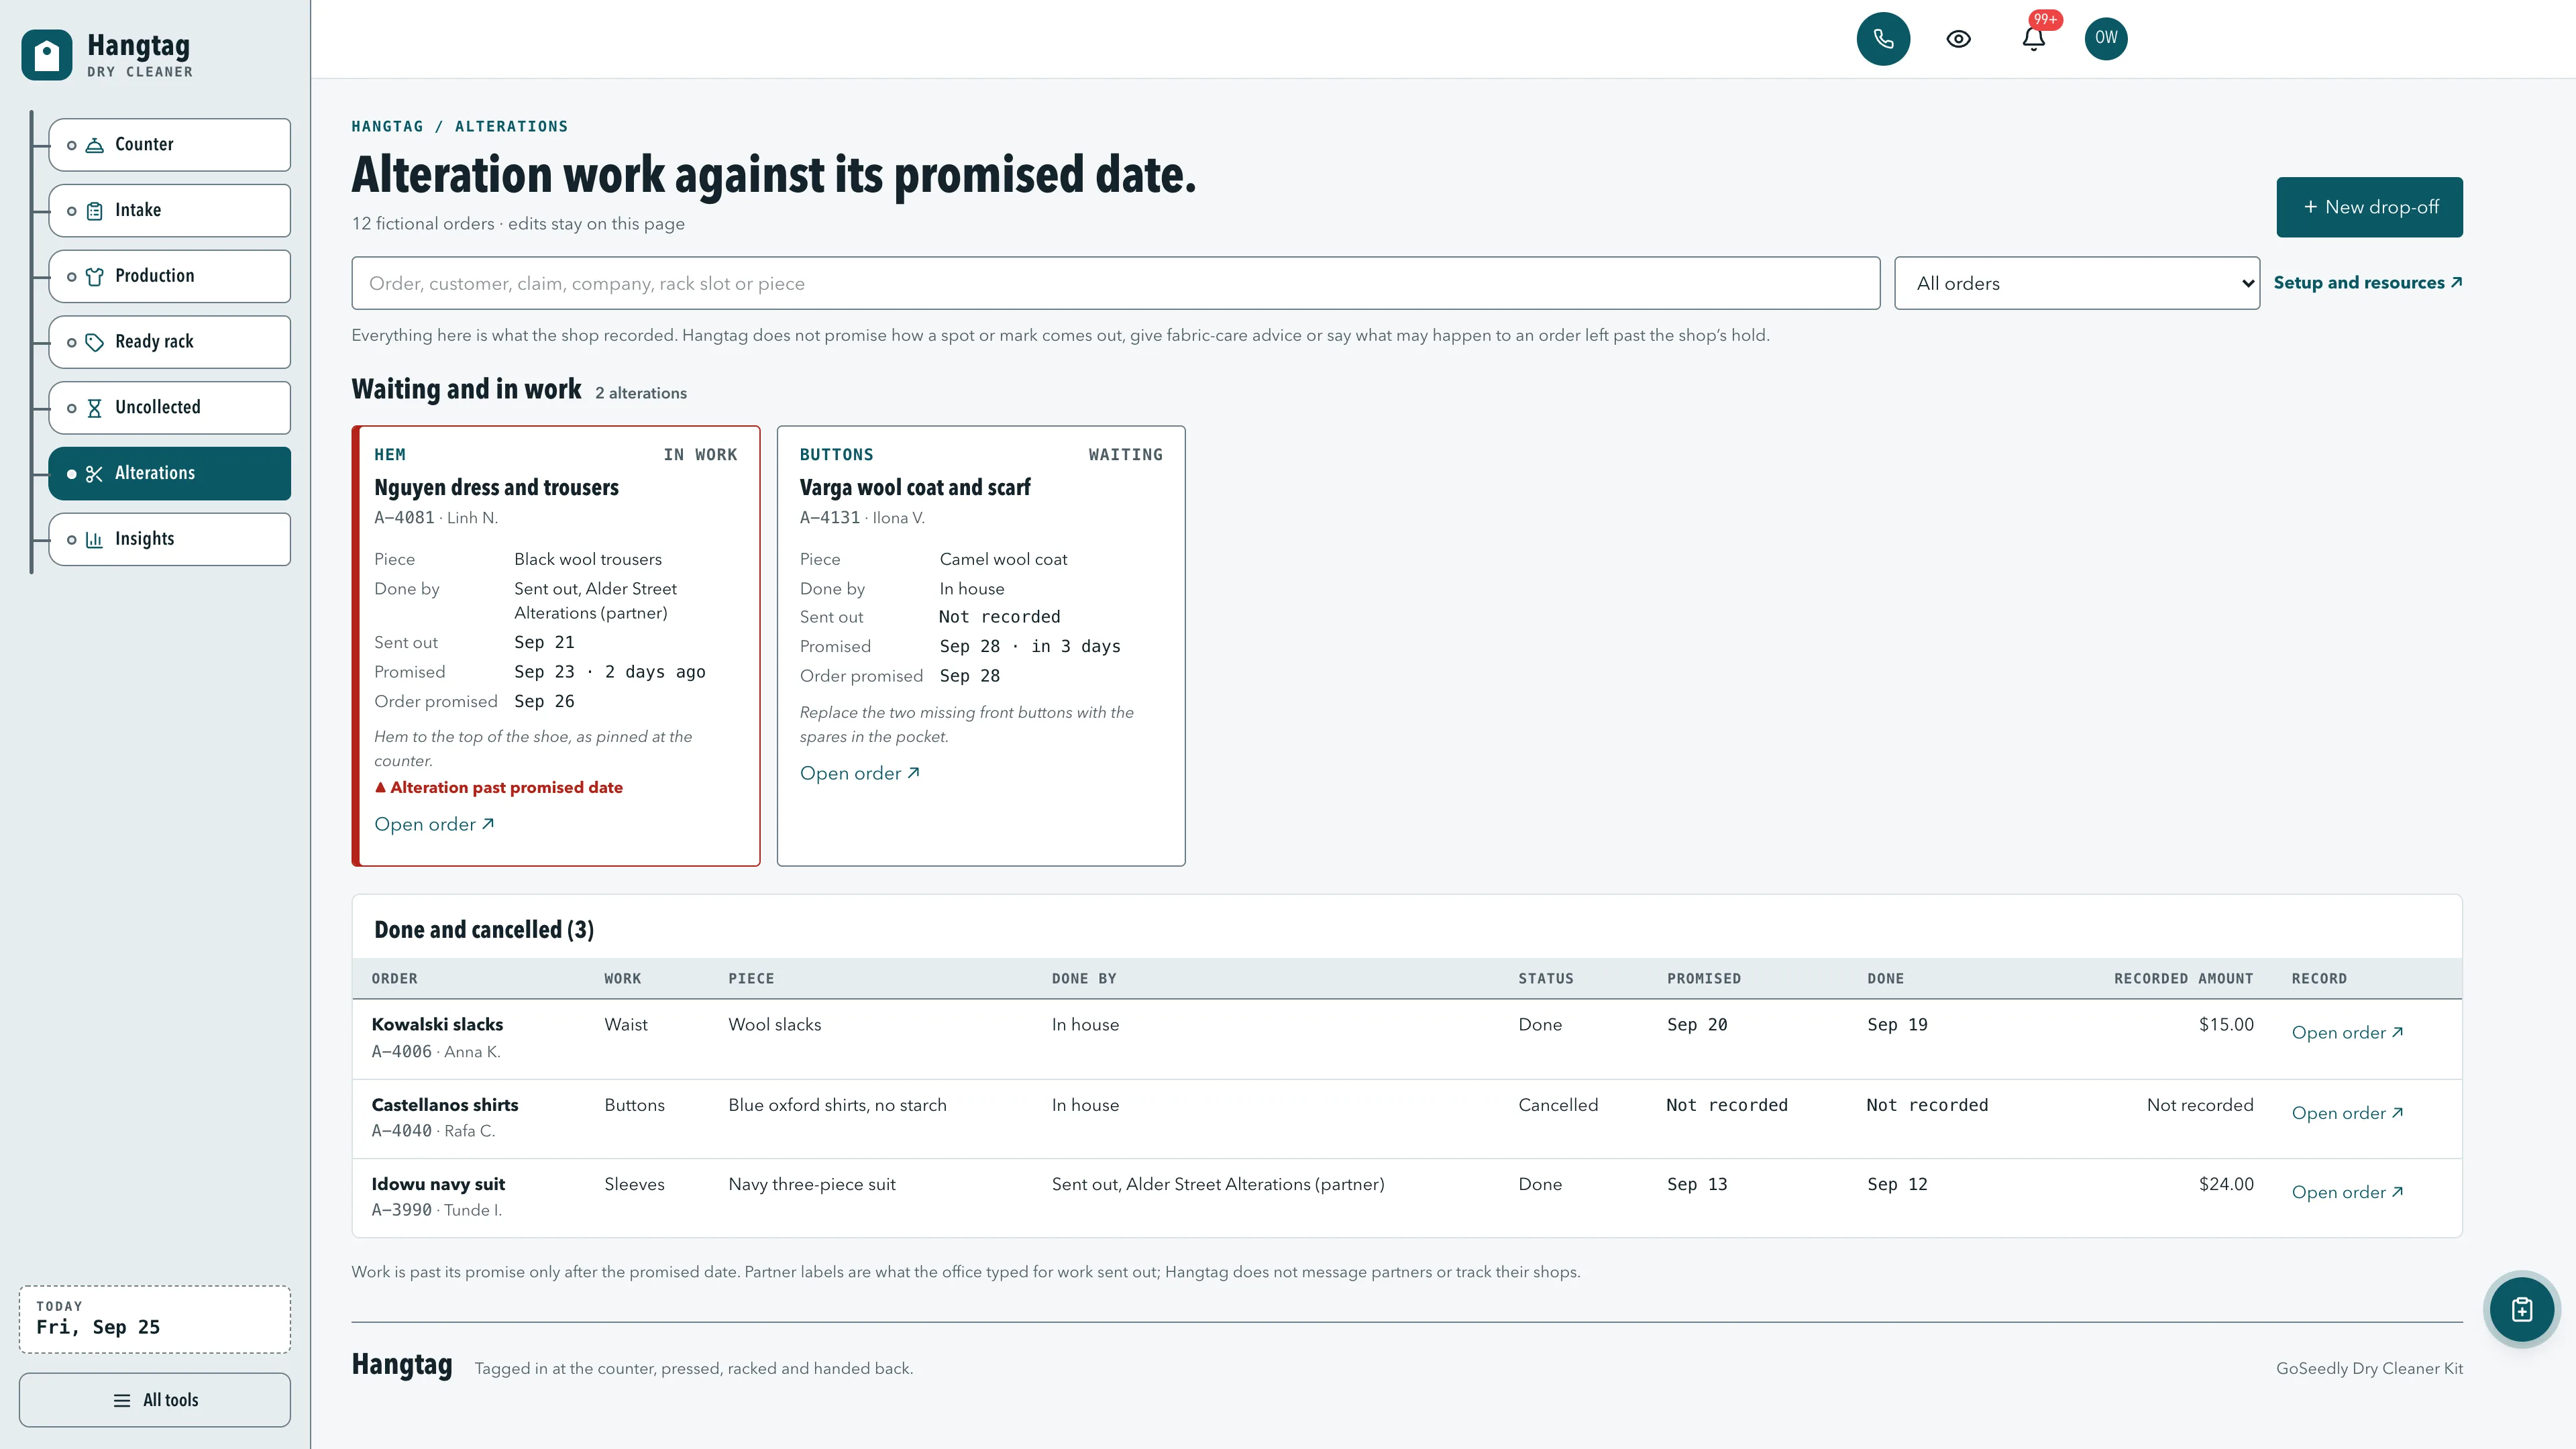Open Insights in the sidebar
The width and height of the screenshot is (2576, 1449).
point(169,539)
